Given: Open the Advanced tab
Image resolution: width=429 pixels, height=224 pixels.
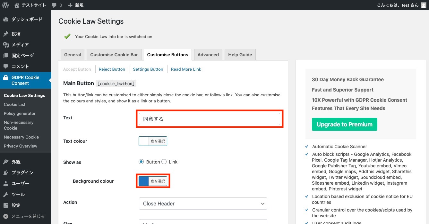Looking at the screenshot, I should tap(208, 55).
